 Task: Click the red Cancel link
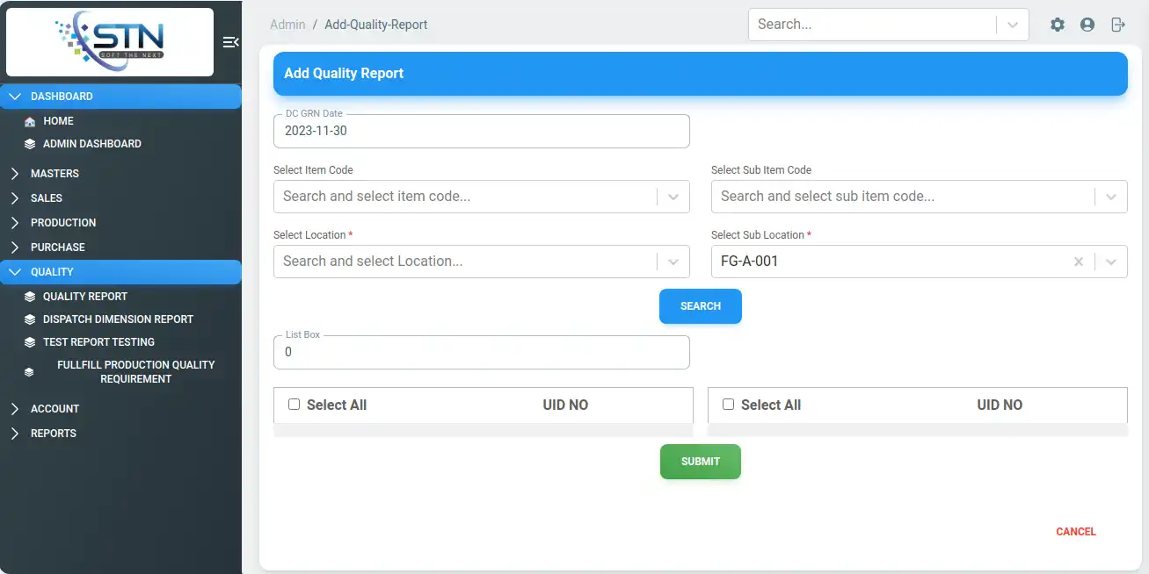(1076, 532)
